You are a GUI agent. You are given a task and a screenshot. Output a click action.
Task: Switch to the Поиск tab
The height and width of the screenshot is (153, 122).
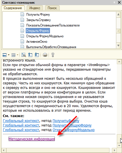tap(52, 8)
